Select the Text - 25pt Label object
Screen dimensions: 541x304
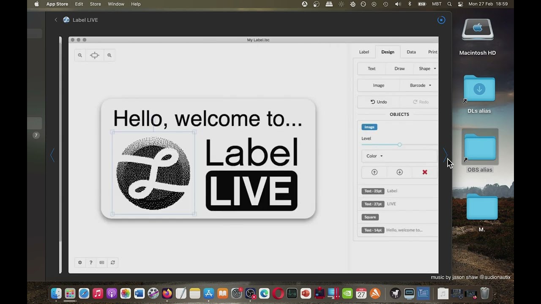pos(398,191)
